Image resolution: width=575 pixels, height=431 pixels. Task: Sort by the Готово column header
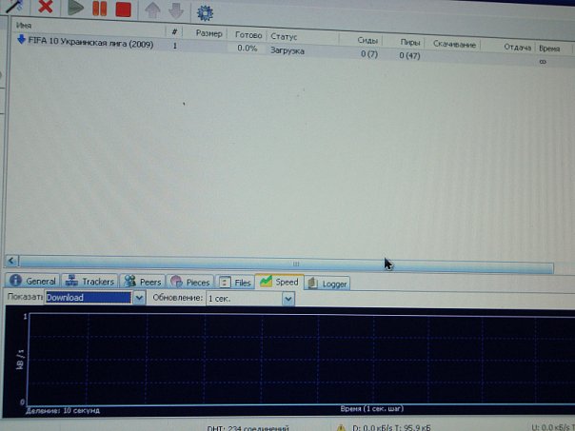pyautogui.click(x=248, y=35)
